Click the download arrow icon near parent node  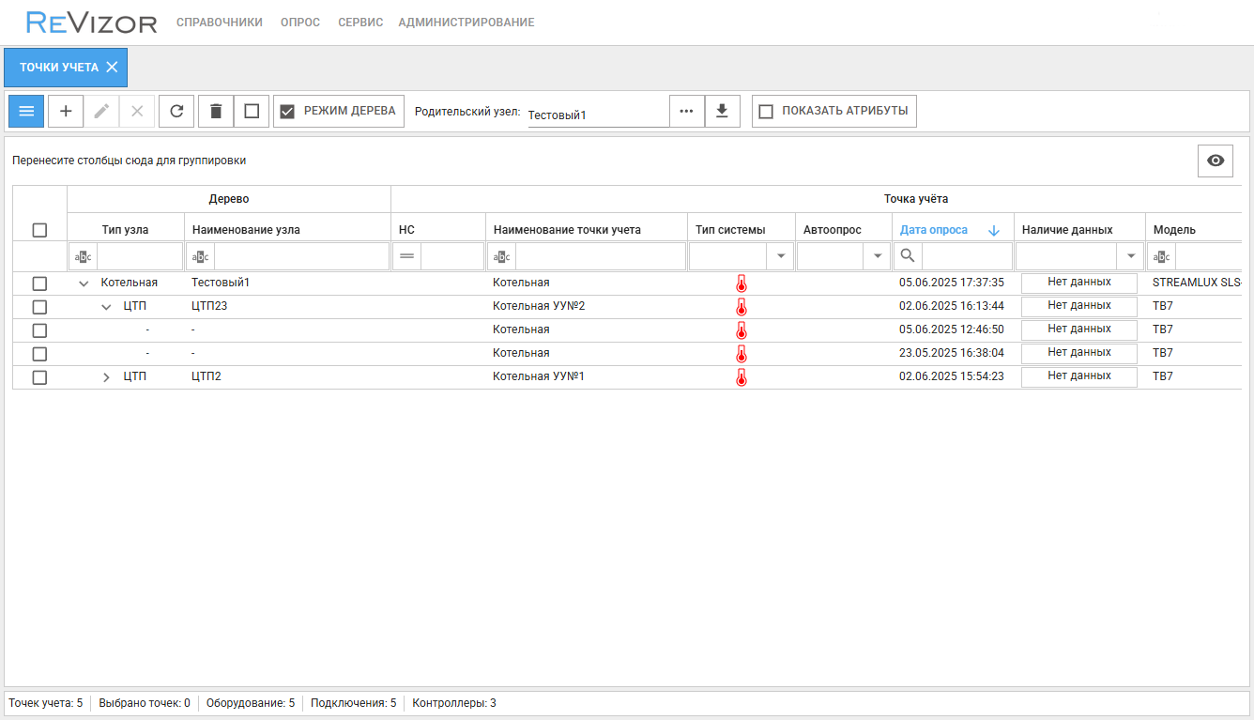722,111
